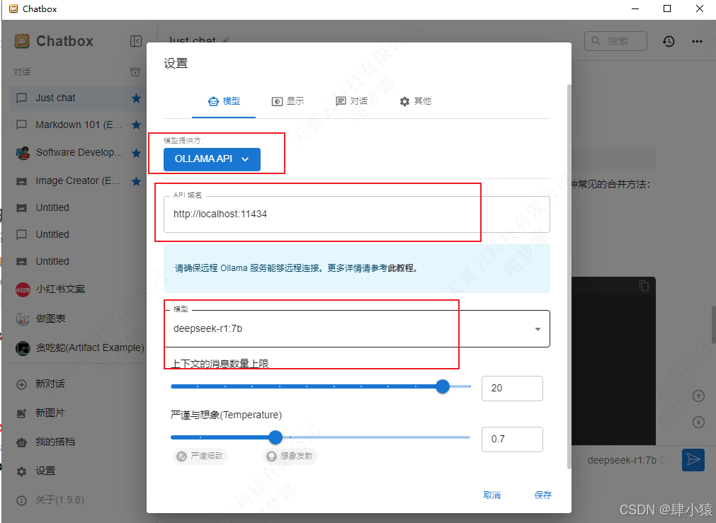Click the 保存 save button
Image resolution: width=716 pixels, height=523 pixels.
pyautogui.click(x=543, y=495)
